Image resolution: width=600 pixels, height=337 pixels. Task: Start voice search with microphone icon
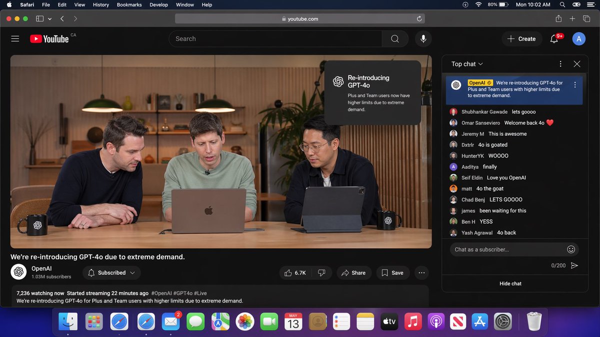tap(423, 38)
